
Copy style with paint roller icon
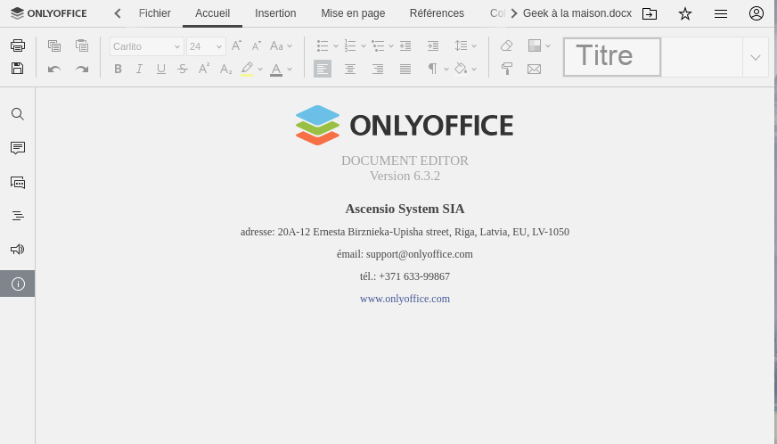point(506,69)
